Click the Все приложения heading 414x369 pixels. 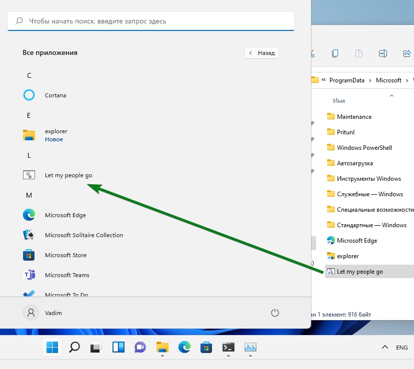pos(50,52)
